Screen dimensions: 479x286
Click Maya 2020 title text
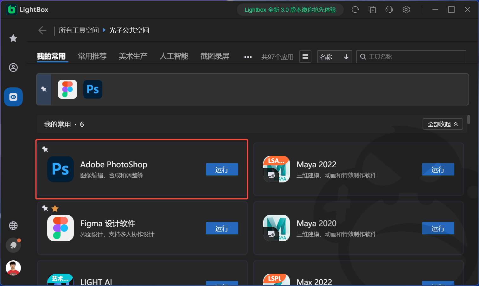point(316,223)
